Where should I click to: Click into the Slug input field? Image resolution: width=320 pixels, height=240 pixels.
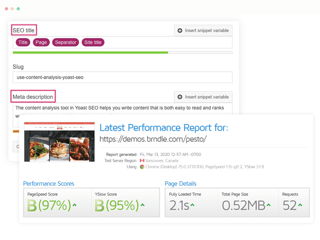[122, 77]
